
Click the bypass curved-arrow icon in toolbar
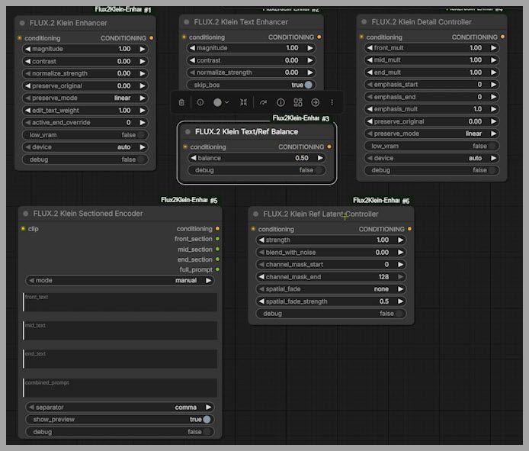tap(263, 101)
